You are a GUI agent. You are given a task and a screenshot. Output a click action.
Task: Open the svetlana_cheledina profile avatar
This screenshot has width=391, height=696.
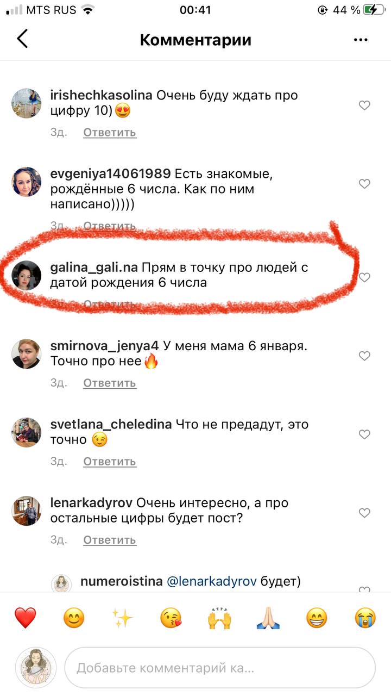click(27, 432)
